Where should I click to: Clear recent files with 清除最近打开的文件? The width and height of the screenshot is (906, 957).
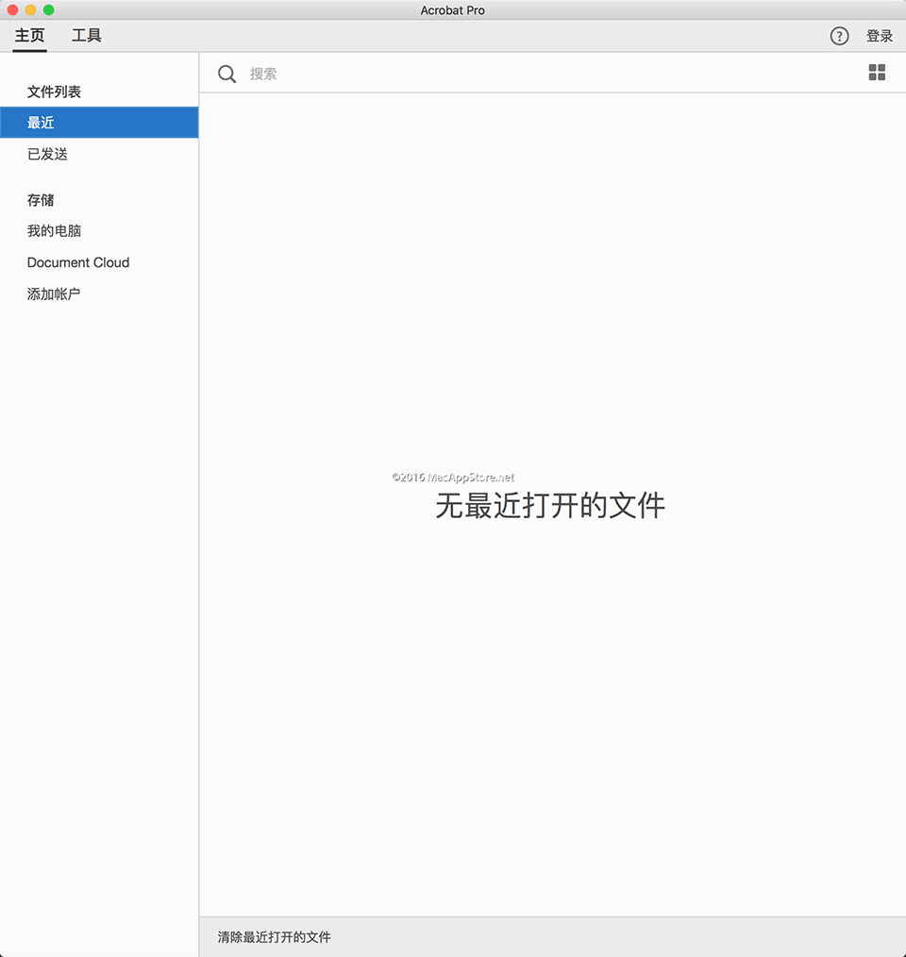pos(273,937)
